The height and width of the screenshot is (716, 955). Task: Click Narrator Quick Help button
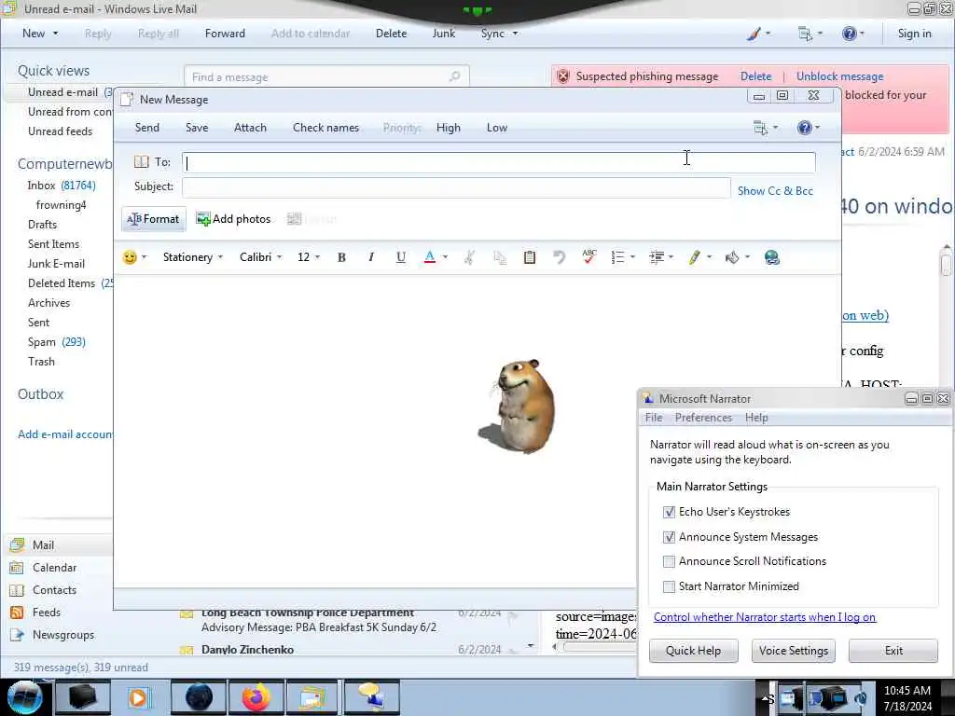693,651
